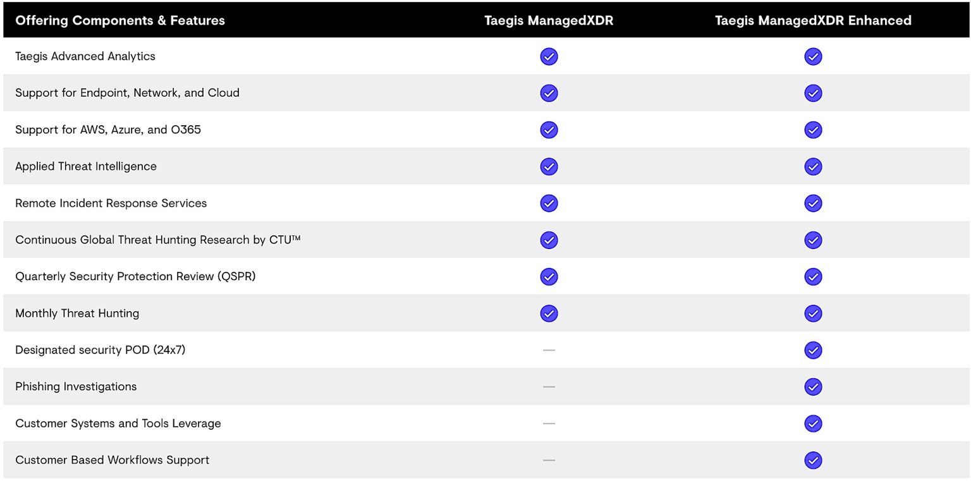Click the Taegis Advanced Analytics row label

(85, 56)
